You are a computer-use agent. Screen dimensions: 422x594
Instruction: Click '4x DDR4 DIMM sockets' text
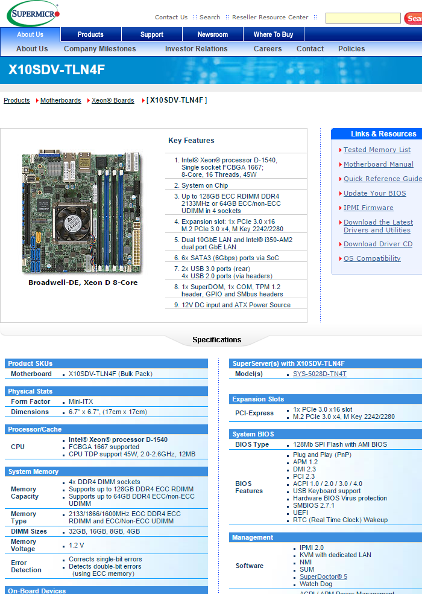[104, 482]
